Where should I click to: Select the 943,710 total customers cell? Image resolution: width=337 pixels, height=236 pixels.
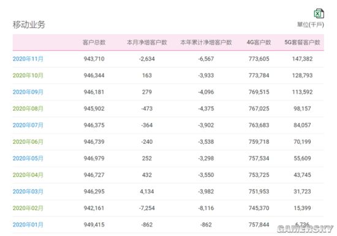click(x=94, y=59)
